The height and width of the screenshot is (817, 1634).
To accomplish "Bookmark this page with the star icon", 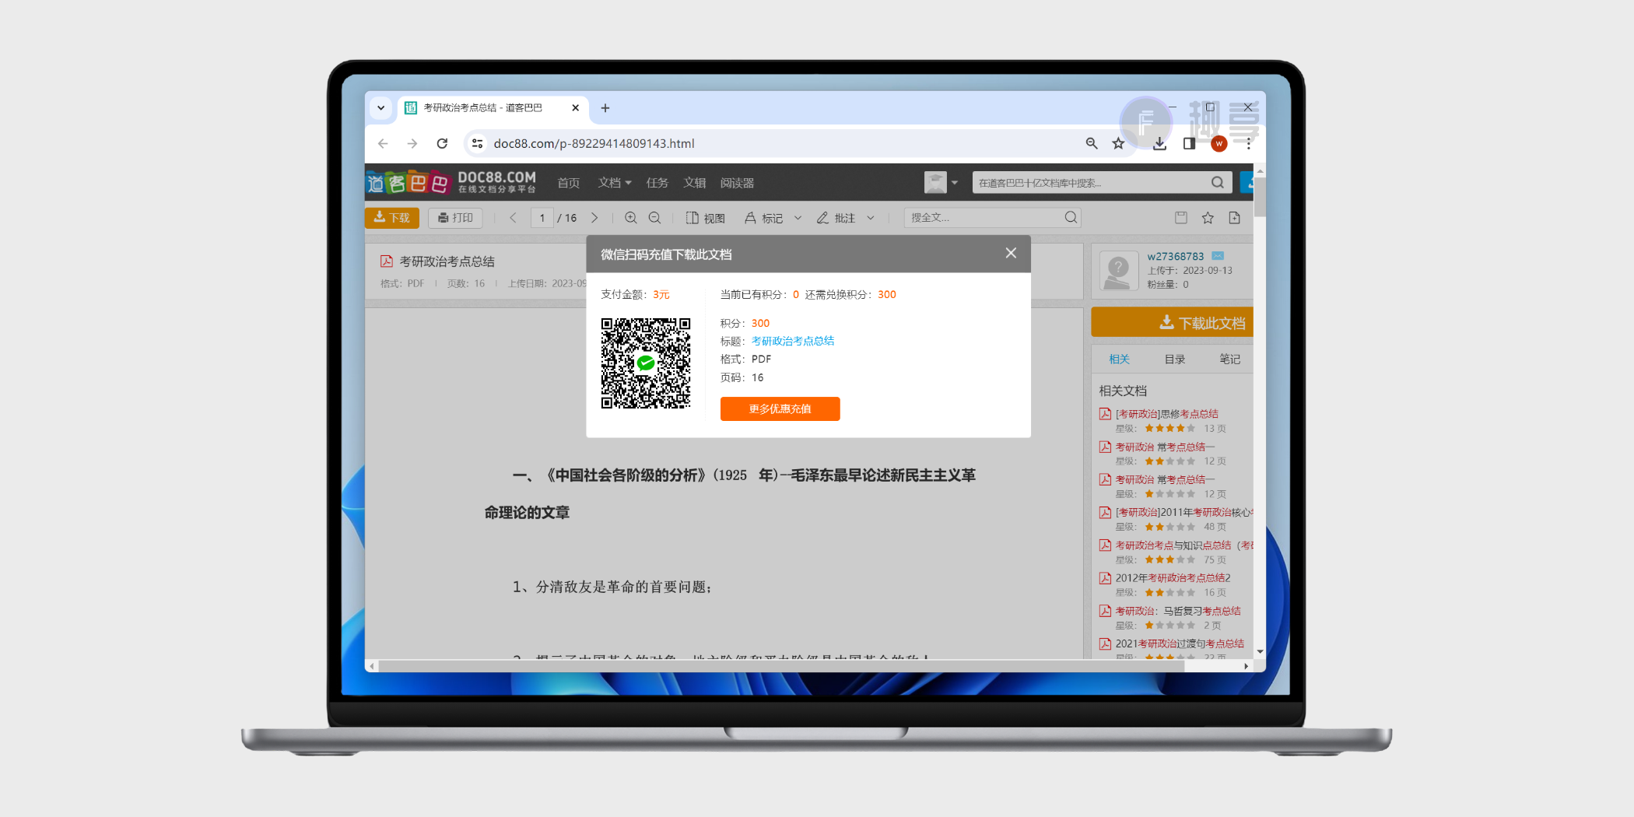I will (x=1118, y=143).
